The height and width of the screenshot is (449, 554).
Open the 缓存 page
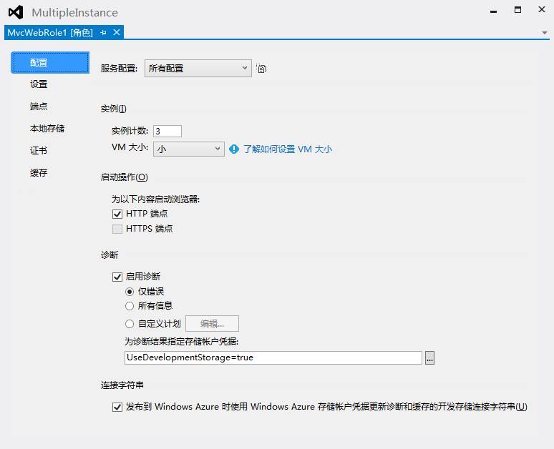(x=39, y=173)
